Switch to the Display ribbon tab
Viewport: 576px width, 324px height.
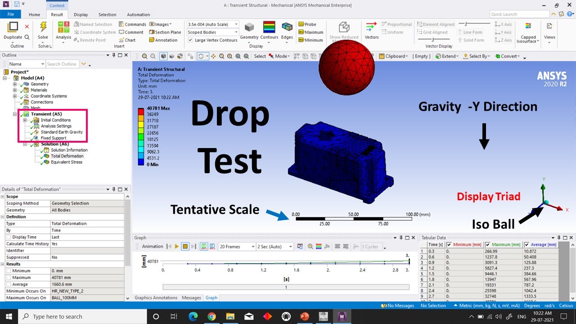(81, 14)
